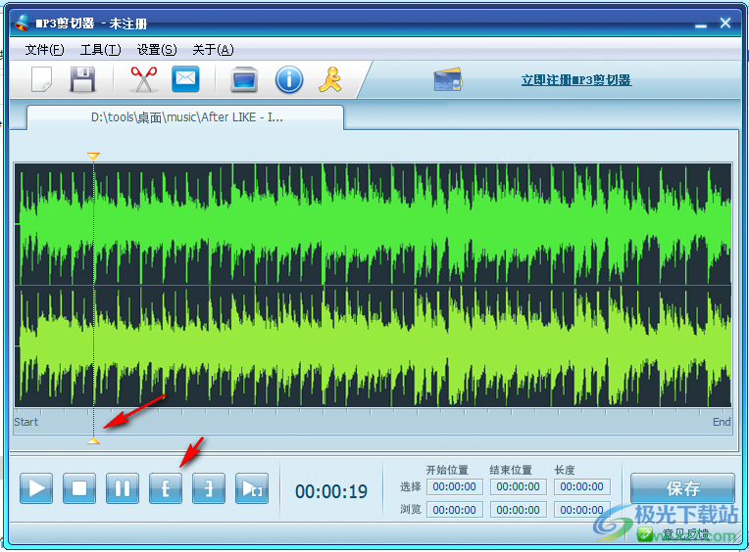Click the 浏览 长度 time field
This screenshot has height=552, width=749.
point(581,510)
